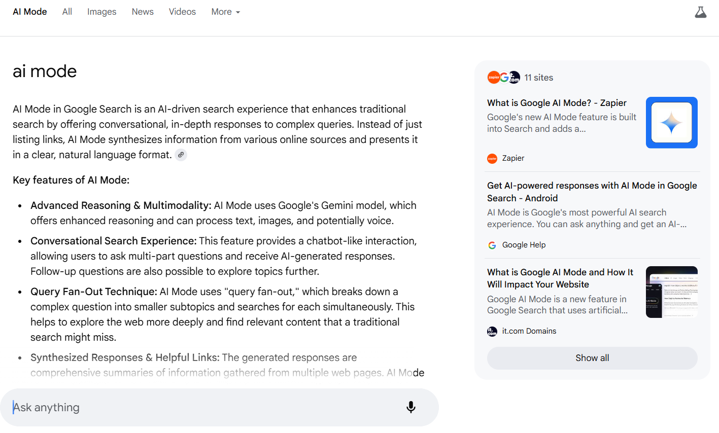The image size is (719, 433).
Task: Open 'What is Google AI Mode? - Zapier' link
Action: coord(557,103)
